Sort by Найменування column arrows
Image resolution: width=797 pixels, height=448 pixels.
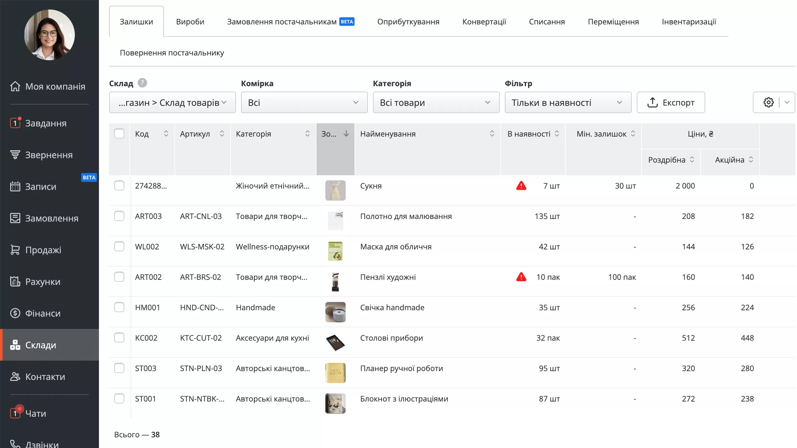(492, 133)
